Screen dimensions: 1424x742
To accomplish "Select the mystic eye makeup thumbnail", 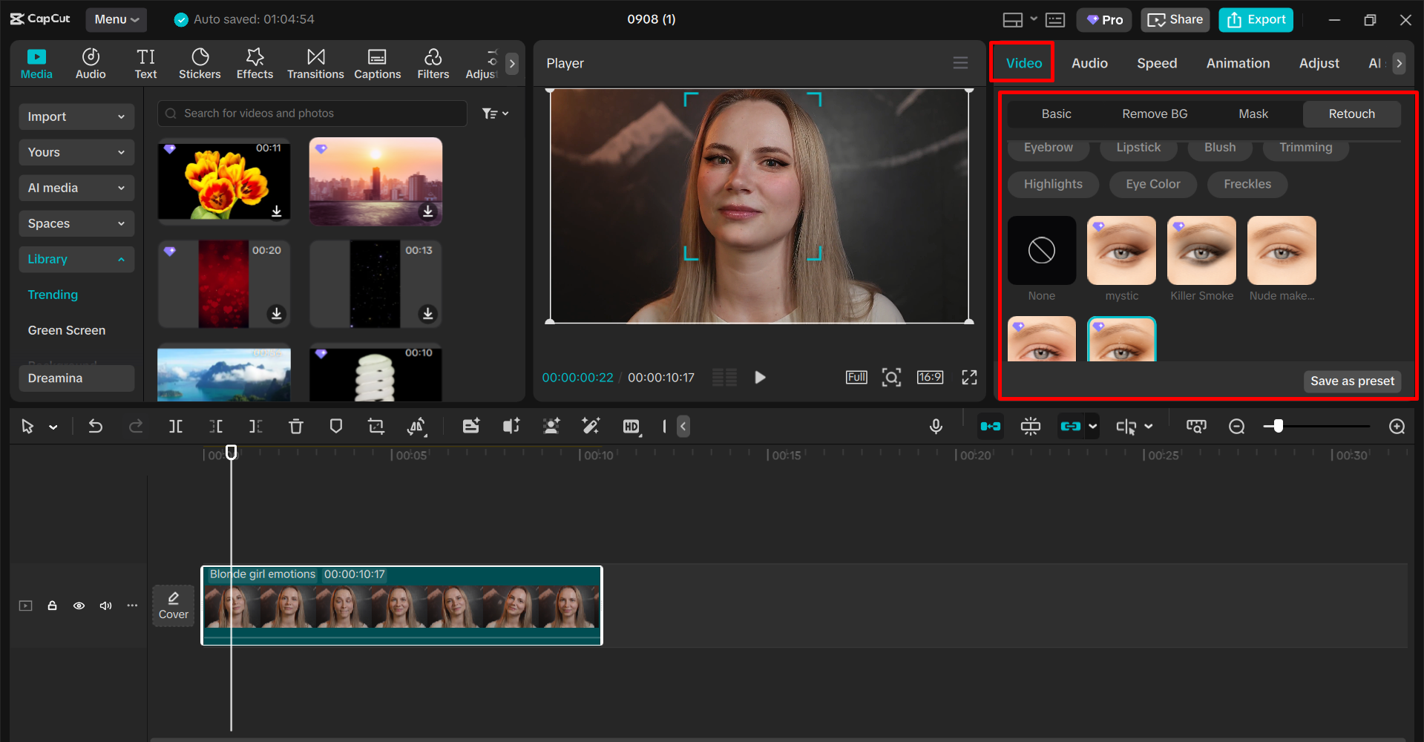I will [x=1121, y=250].
